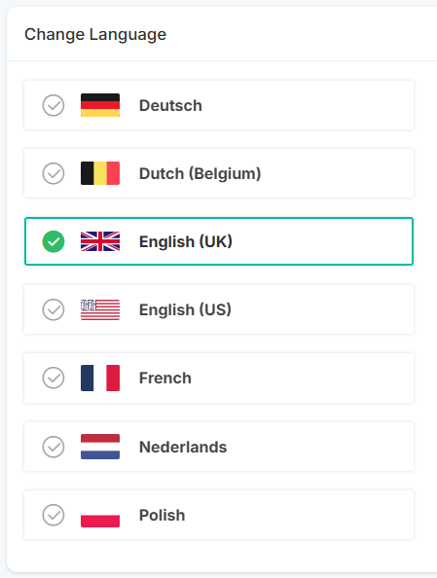
Task: Click the United States flag icon
Action: pos(100,309)
